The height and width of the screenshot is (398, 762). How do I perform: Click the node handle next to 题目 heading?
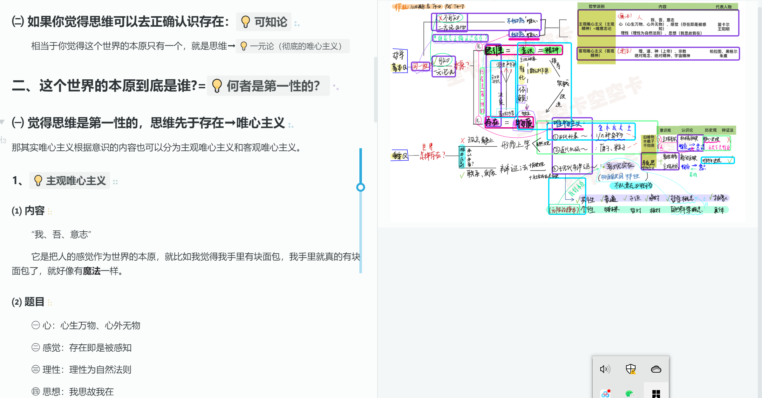tap(50, 302)
